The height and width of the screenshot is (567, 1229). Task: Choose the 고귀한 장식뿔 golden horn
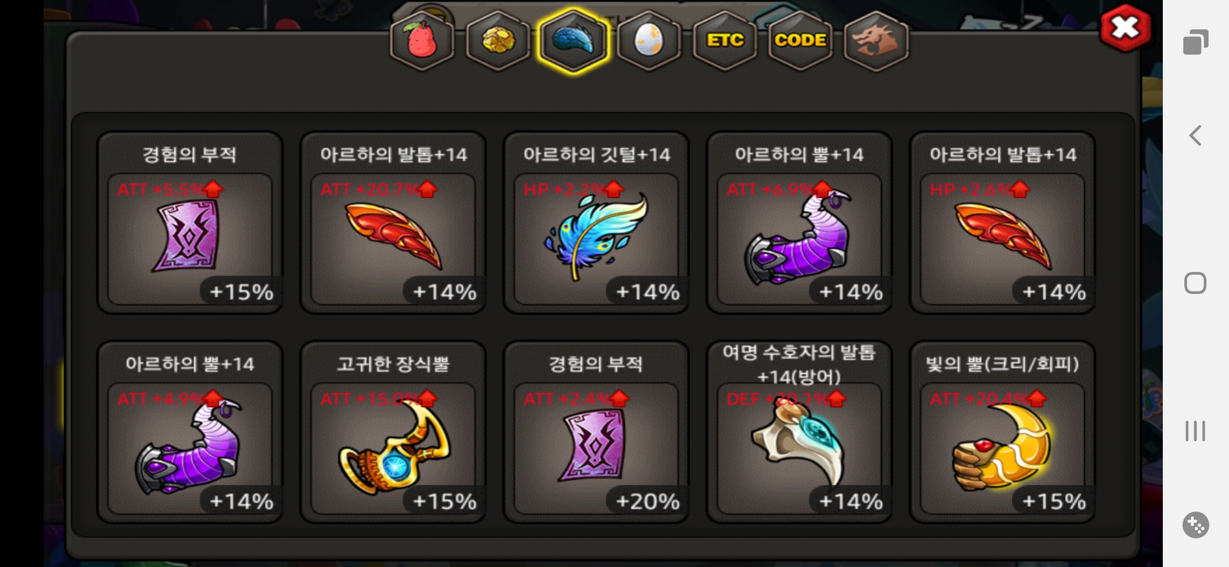coord(393,432)
